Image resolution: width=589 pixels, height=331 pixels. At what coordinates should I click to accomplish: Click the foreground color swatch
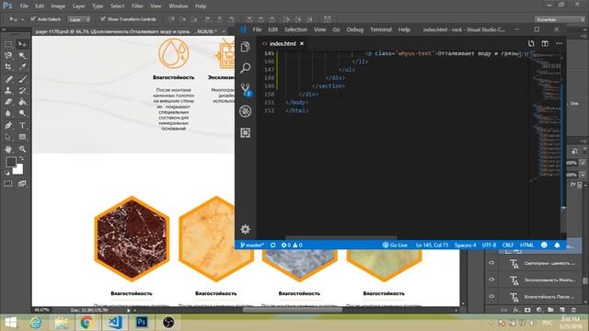point(10,162)
